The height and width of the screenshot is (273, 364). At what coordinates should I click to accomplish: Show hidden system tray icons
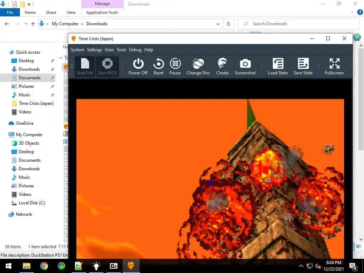(x=301, y=266)
